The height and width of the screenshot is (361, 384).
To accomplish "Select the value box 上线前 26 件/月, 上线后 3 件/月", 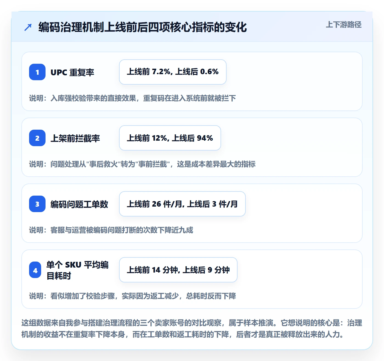I will [182, 204].
